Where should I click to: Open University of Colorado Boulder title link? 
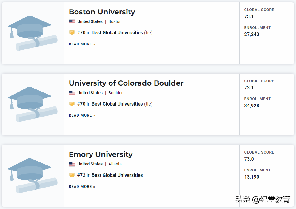tap(126, 83)
